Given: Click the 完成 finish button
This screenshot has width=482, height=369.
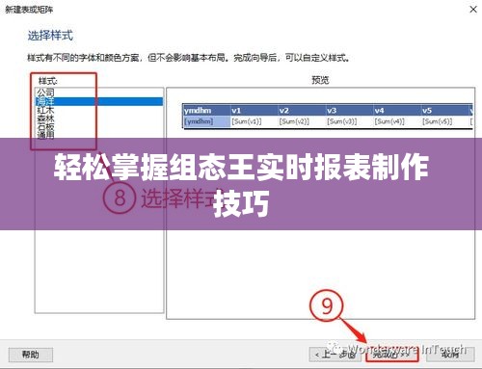Looking at the screenshot, I should (391, 355).
